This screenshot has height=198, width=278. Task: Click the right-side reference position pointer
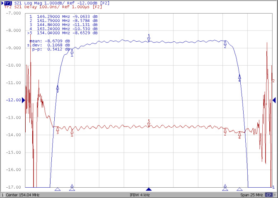pos(274,100)
